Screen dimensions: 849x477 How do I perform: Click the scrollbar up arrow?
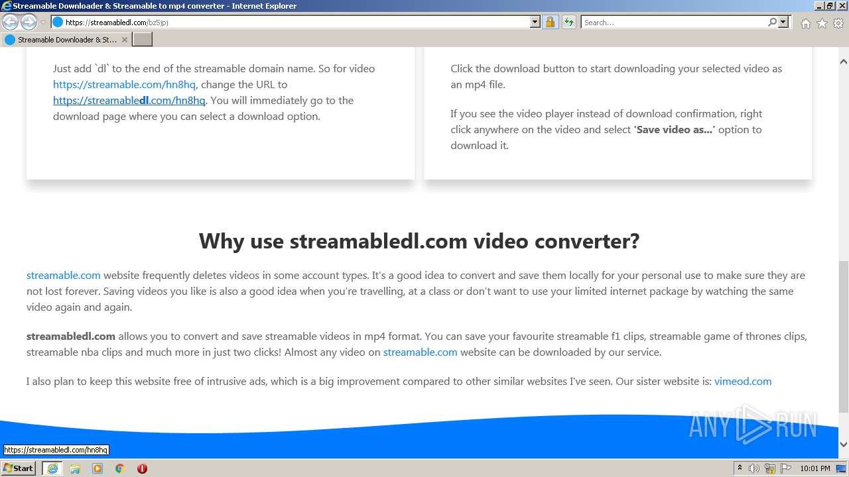(x=844, y=62)
